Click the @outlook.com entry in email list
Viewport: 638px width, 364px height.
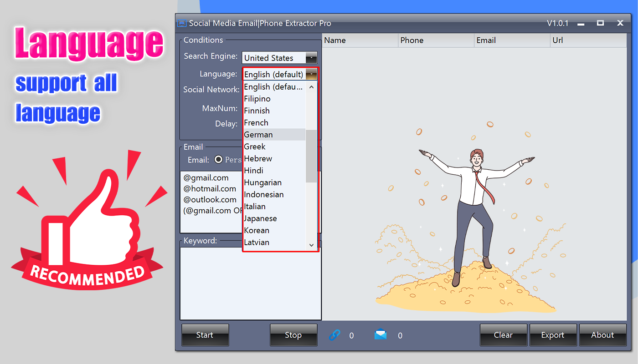point(210,200)
